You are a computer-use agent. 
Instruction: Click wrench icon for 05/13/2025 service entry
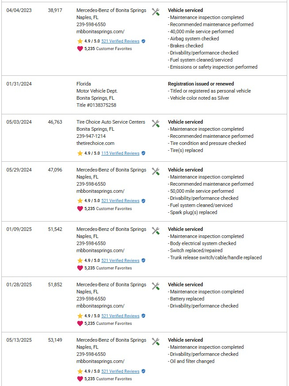point(155,342)
